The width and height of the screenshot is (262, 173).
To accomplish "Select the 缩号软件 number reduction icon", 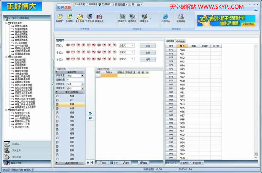I will pos(133,17).
